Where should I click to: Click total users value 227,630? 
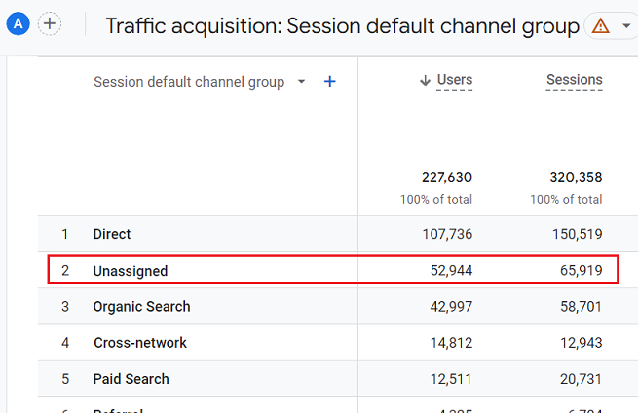[x=447, y=177]
